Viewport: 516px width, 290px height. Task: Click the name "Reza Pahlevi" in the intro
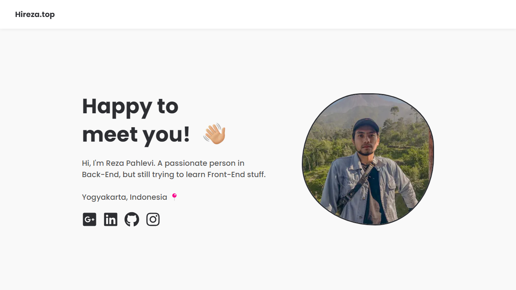click(x=130, y=163)
